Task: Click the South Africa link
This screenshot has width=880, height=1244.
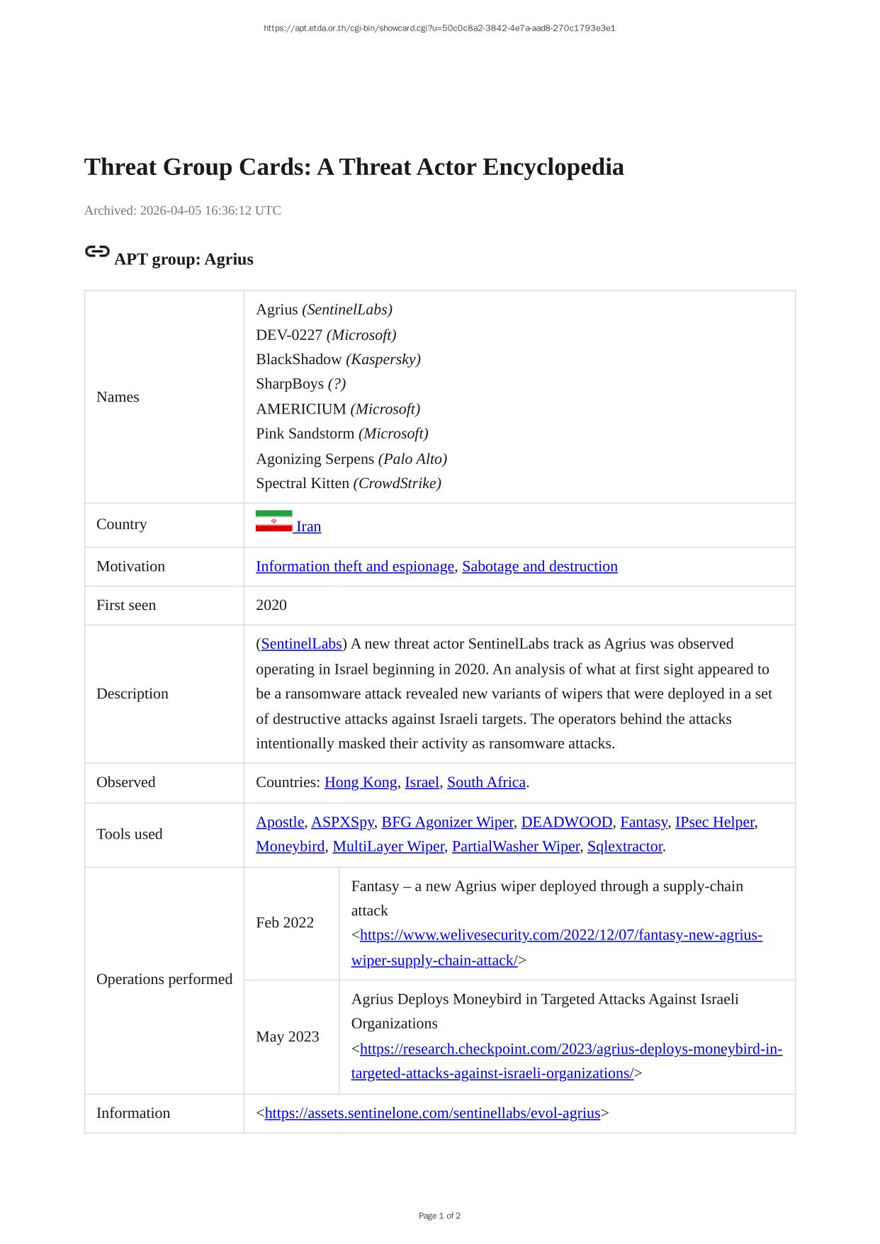Action: pos(486,782)
